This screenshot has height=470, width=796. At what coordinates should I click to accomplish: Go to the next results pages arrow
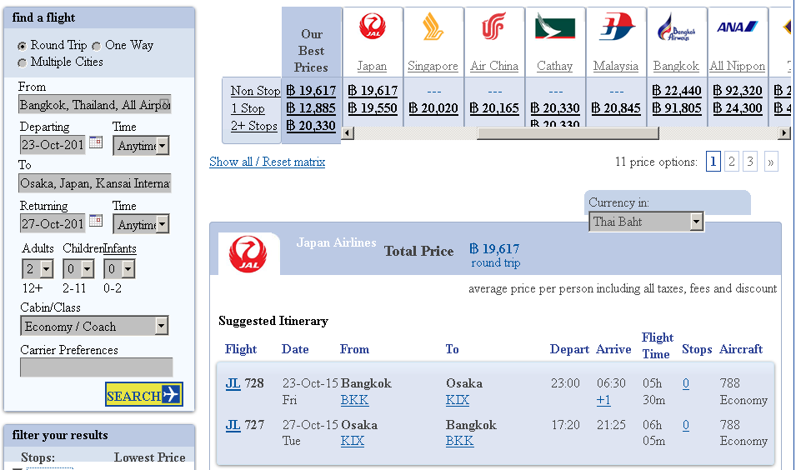771,162
